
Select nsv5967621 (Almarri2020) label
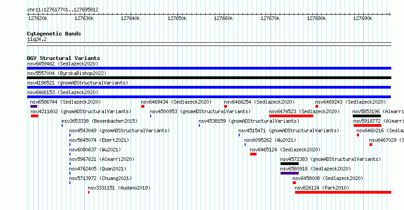click(x=102, y=159)
